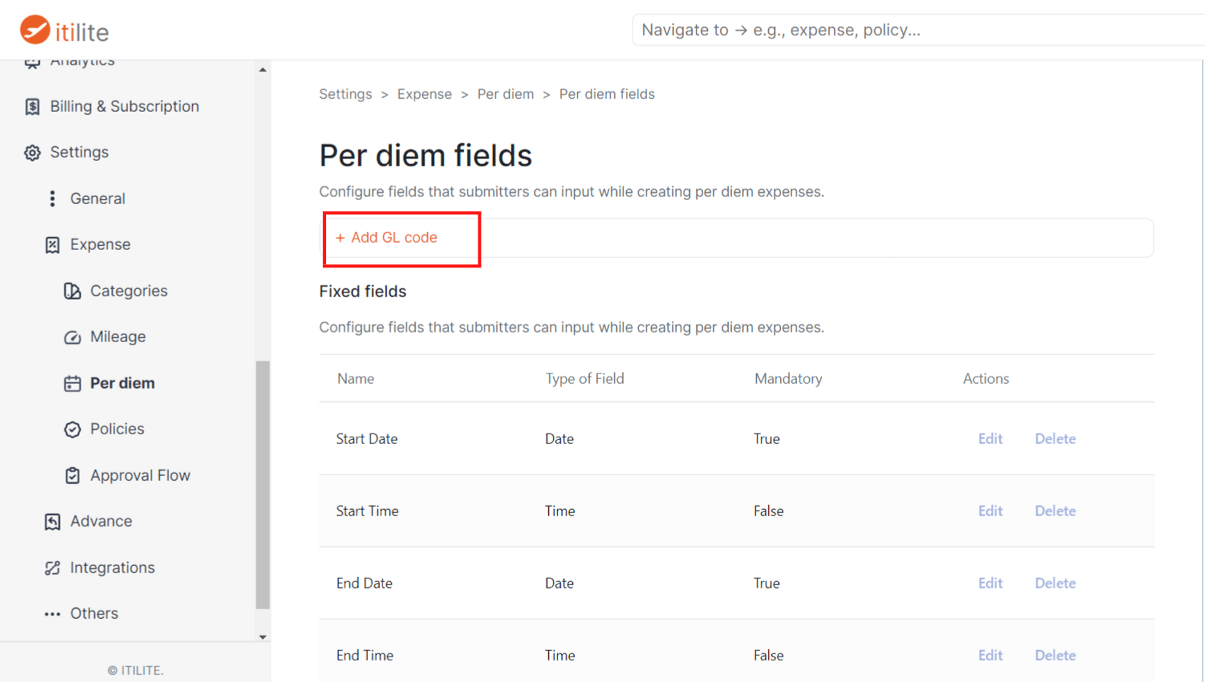Open the Expense breadcrumb link

pos(424,94)
